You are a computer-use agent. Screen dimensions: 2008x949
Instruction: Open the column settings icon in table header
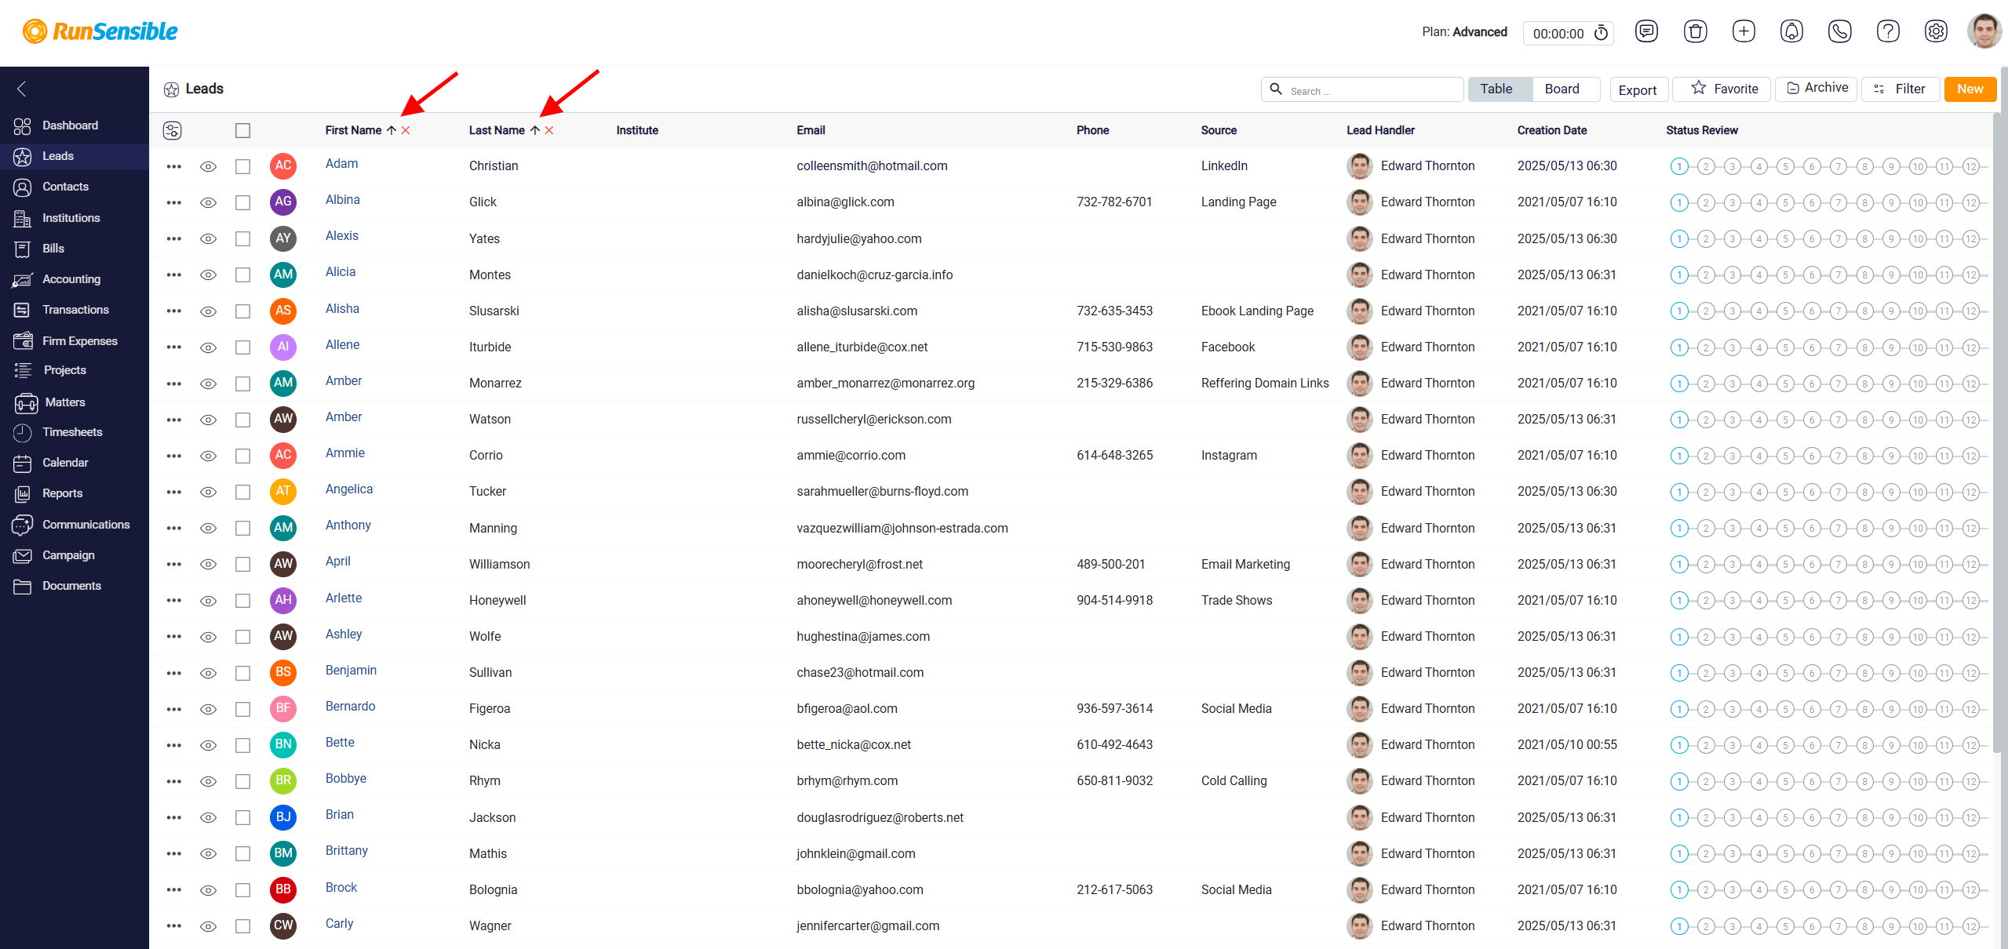[172, 130]
